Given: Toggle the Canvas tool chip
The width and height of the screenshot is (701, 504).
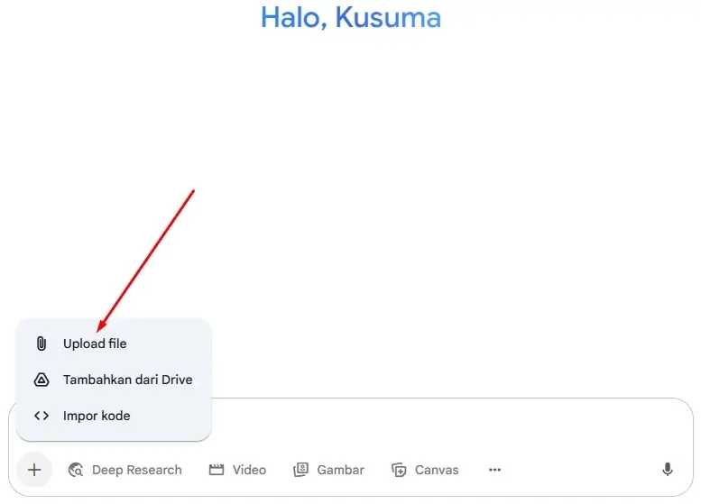Looking at the screenshot, I should coord(425,470).
